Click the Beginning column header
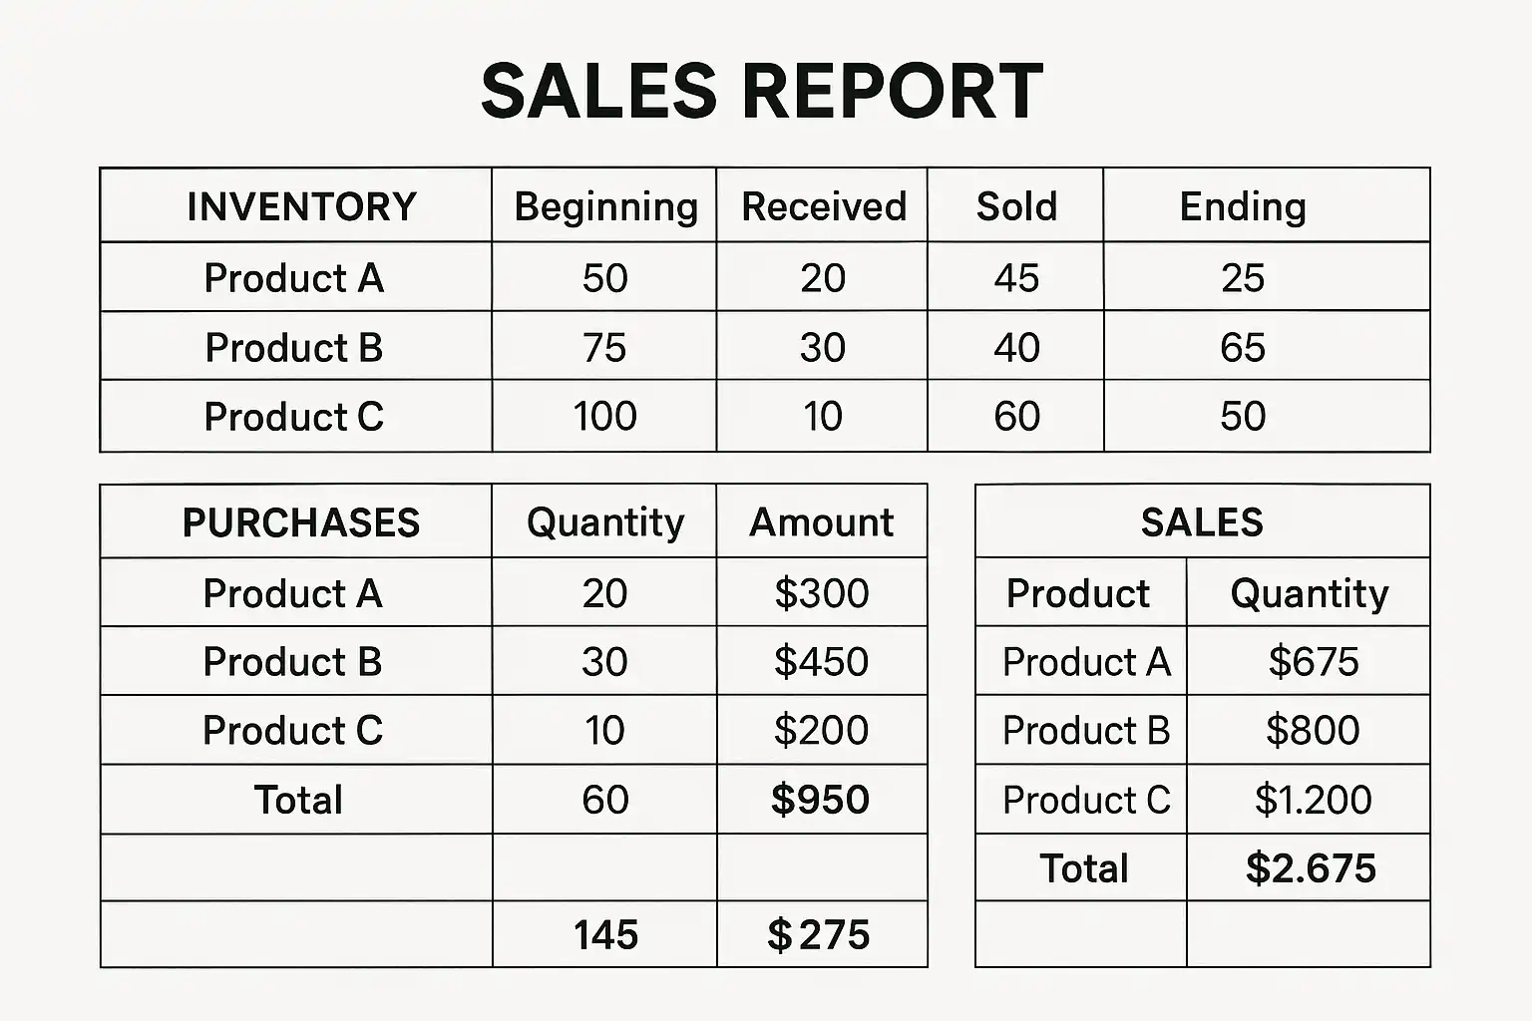 [605, 206]
